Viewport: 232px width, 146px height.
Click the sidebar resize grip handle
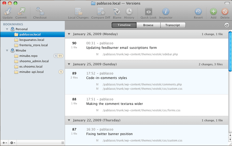tap(63, 143)
